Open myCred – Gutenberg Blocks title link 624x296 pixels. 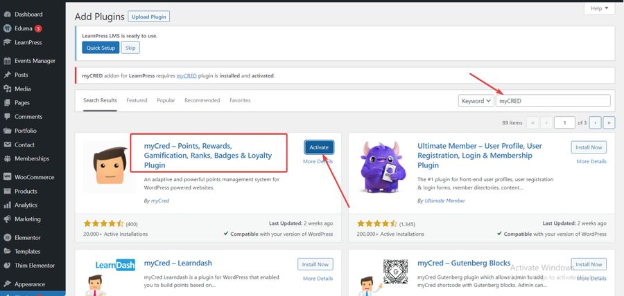[464, 263]
